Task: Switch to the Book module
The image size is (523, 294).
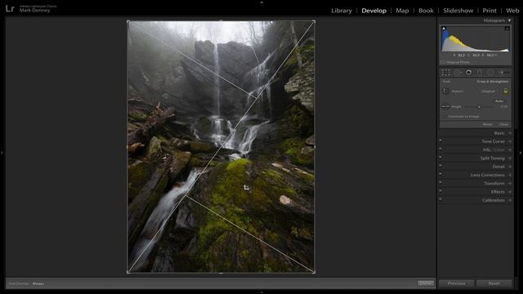Action: [426, 11]
